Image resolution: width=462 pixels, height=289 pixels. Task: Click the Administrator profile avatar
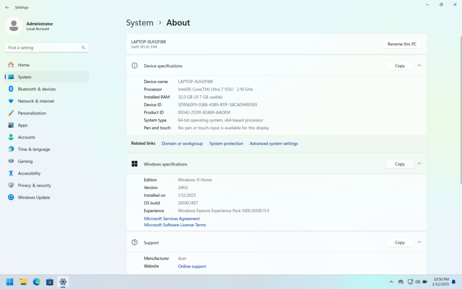[14, 26]
